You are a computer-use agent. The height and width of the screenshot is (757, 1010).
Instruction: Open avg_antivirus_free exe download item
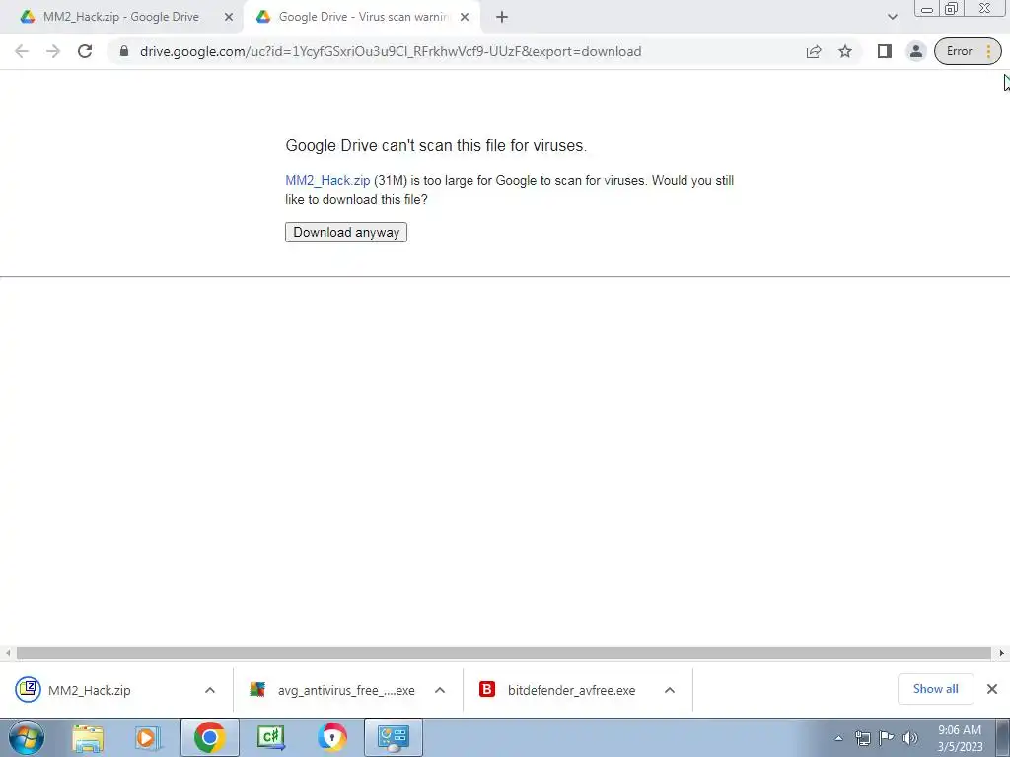click(346, 690)
